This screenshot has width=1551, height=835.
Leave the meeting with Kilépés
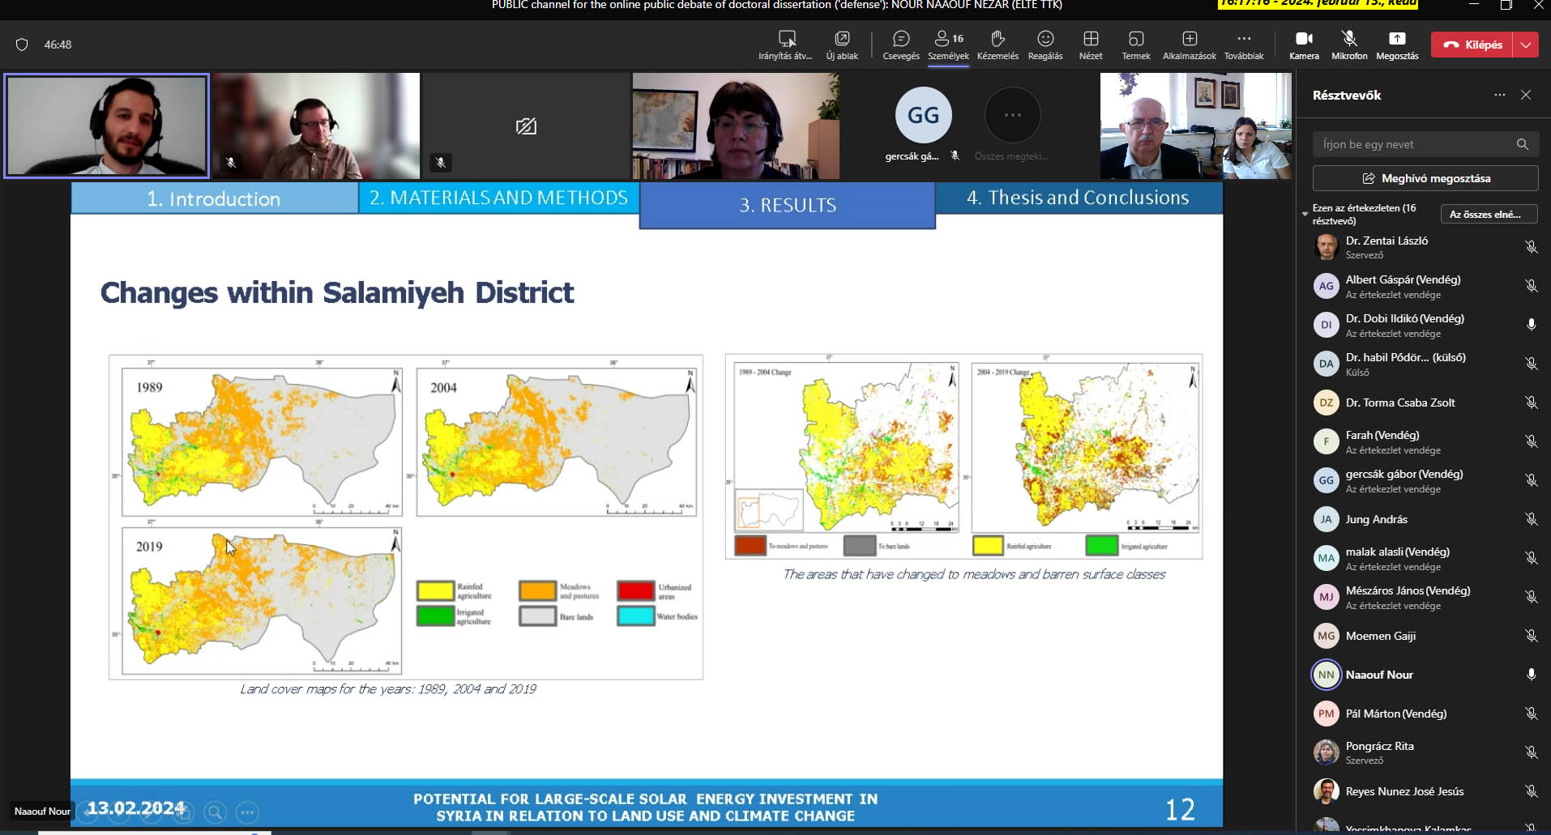coord(1473,45)
